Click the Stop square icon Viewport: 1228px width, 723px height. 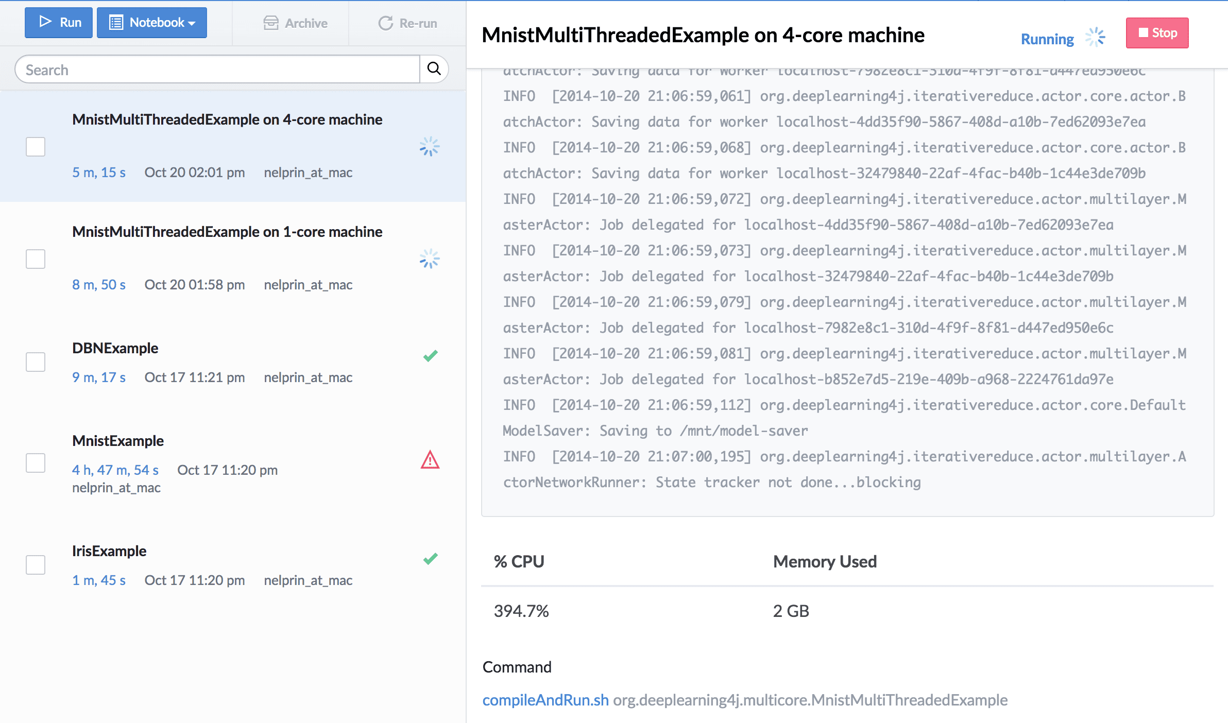pyautogui.click(x=1143, y=32)
